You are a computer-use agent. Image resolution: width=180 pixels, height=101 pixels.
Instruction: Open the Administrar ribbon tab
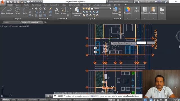point(55,5)
